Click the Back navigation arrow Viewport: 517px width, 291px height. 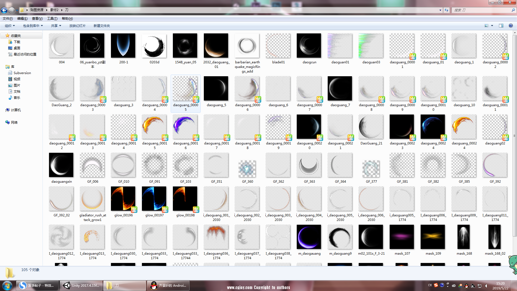pos(4,10)
